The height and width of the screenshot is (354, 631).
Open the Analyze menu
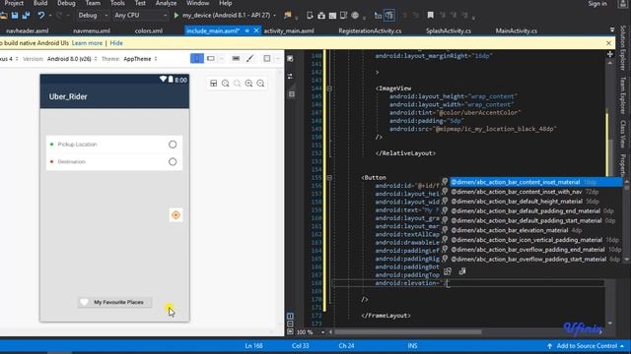click(x=166, y=3)
